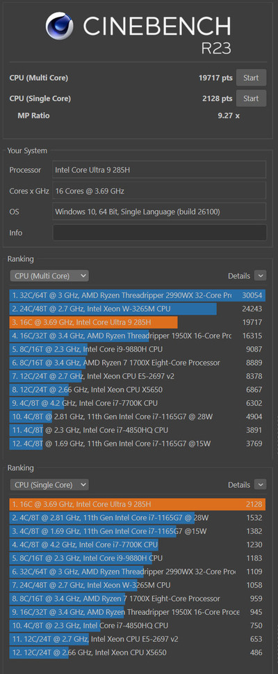Click the Cores x GHz field
Viewport: 278px width, 674px height.
159,191
